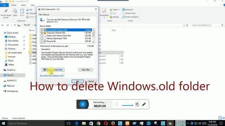
Task: Sort files by Size column header
Action: pos(114,30)
